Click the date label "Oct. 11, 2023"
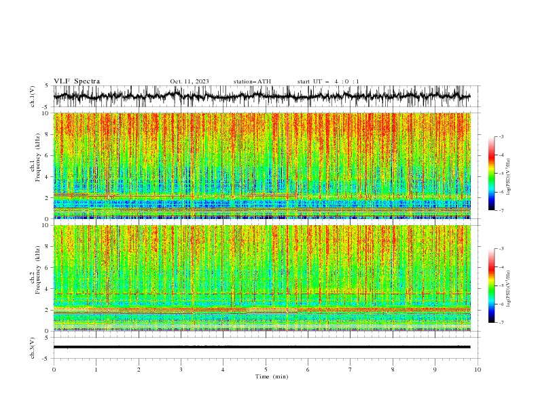538x415 pixels. click(x=190, y=81)
